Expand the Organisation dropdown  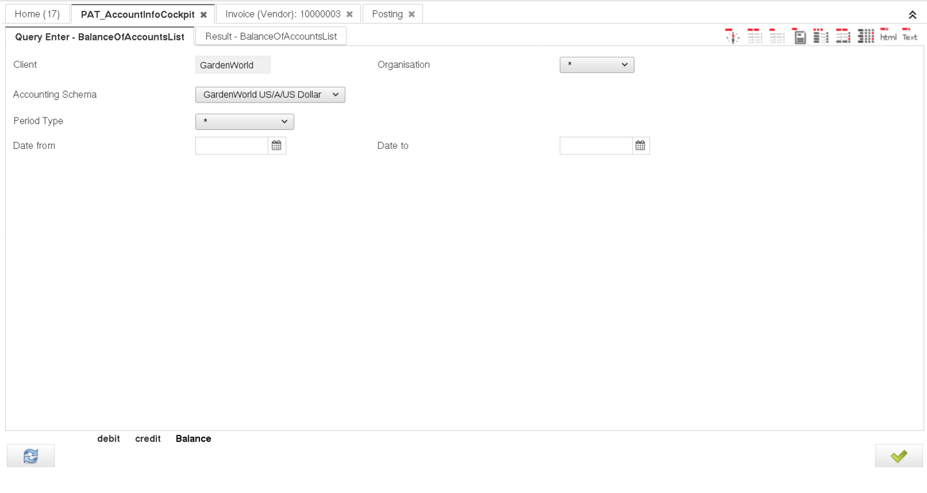click(x=597, y=65)
